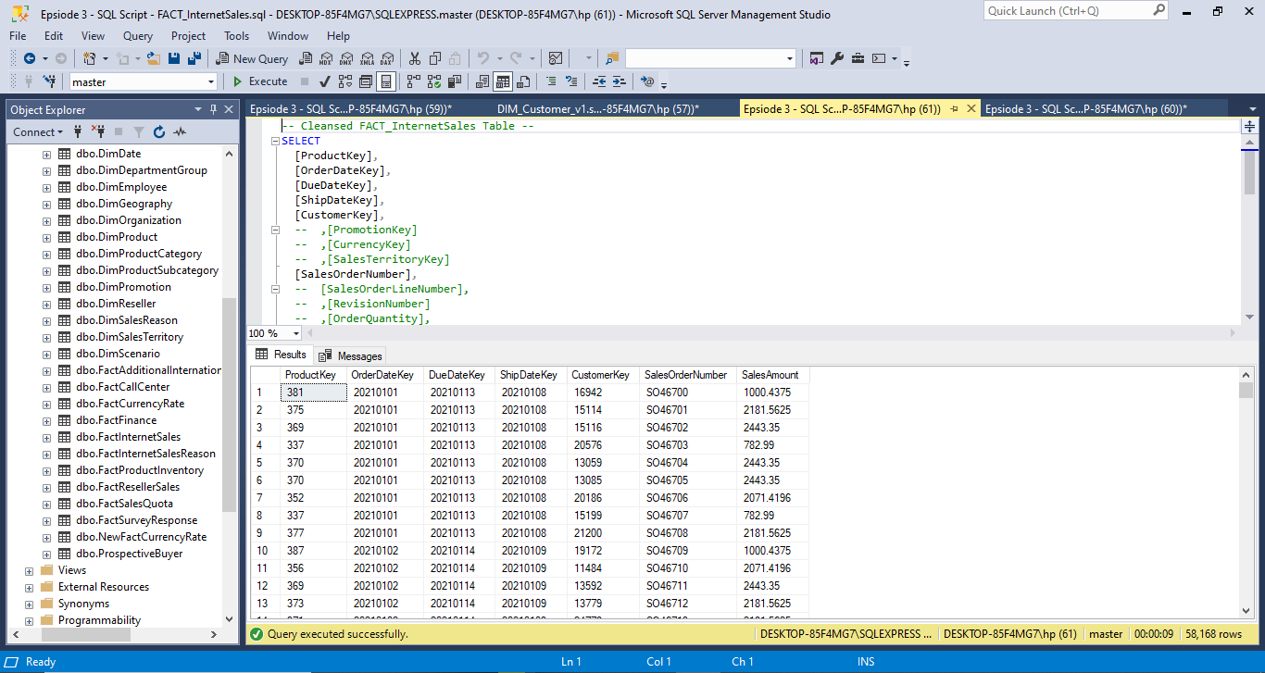Undo the last edit

pyautogui.click(x=483, y=58)
